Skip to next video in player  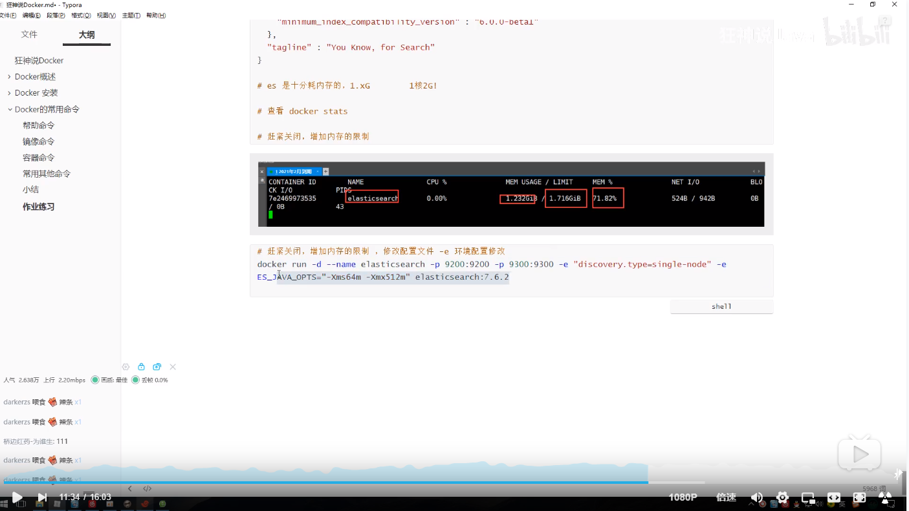point(42,497)
